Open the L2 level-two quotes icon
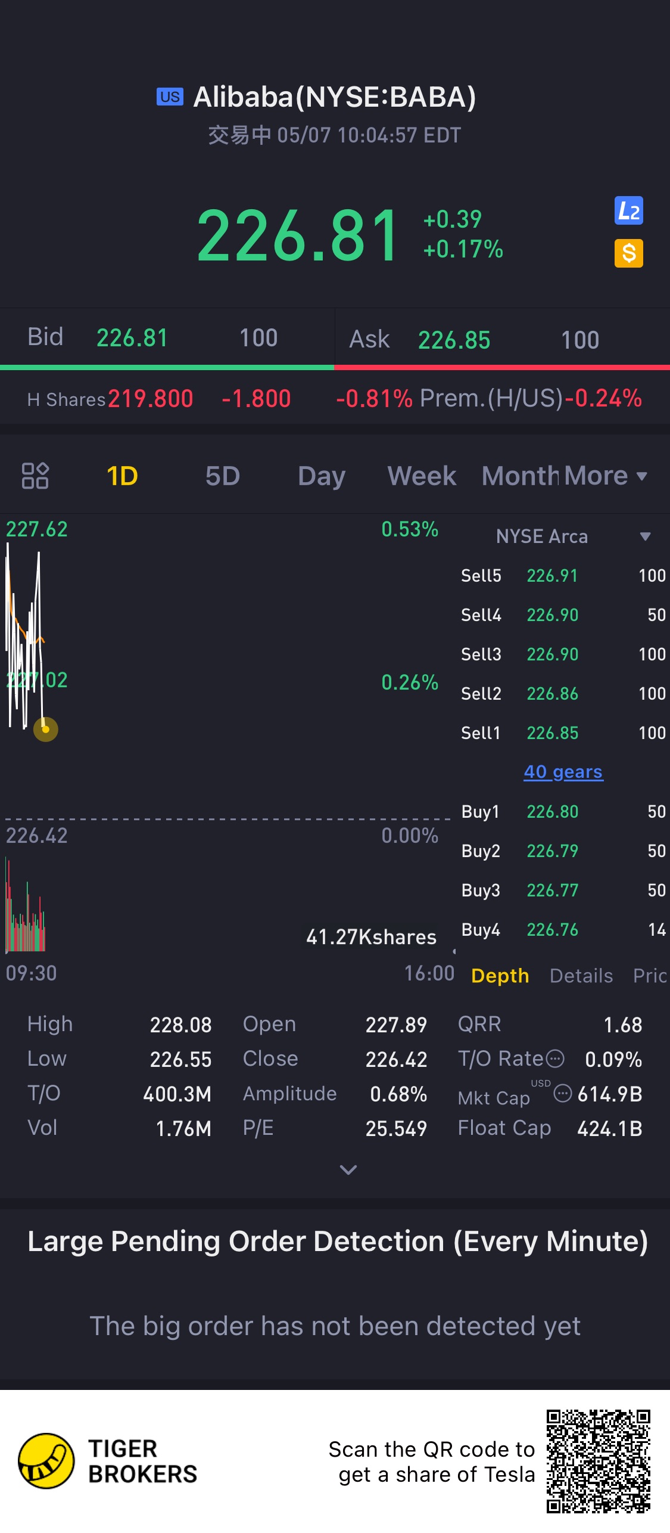 click(x=629, y=210)
